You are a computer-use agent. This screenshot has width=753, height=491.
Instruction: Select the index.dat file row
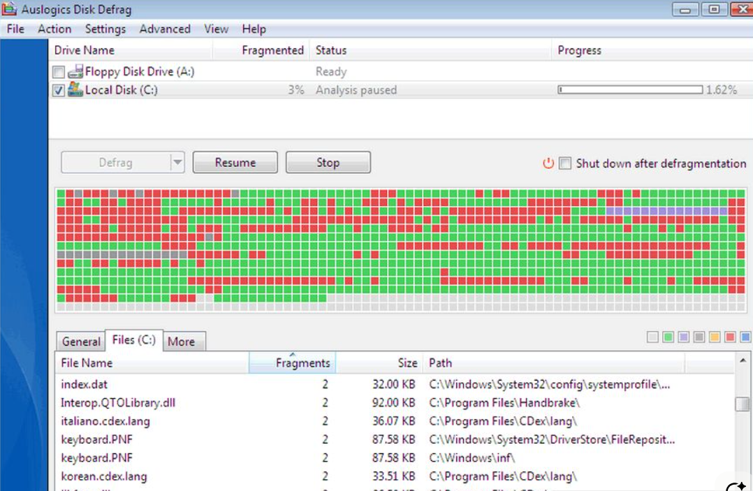(x=395, y=384)
